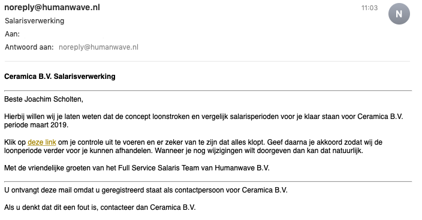Click sender address noreply@humanwave.nl in header
422x220 pixels.
(x=52, y=7)
